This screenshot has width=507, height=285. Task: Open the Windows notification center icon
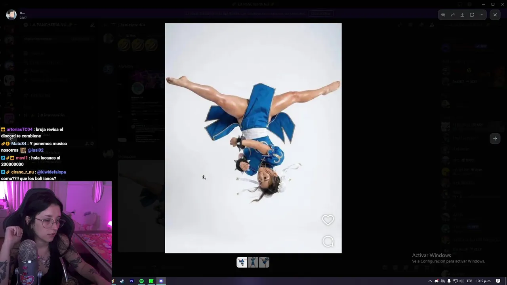coord(498,281)
